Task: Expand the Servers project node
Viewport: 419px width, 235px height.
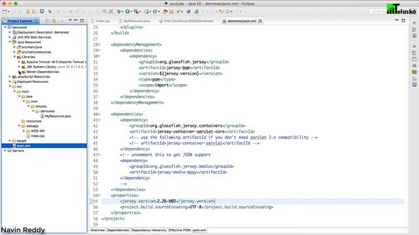Action: (5, 151)
